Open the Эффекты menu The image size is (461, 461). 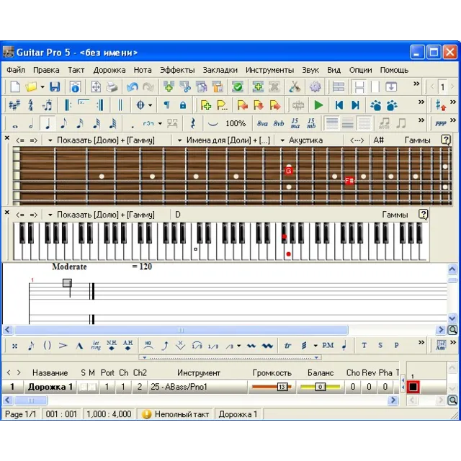[x=177, y=70]
